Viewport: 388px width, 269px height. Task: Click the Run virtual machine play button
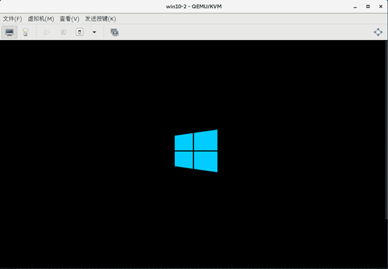(x=47, y=32)
